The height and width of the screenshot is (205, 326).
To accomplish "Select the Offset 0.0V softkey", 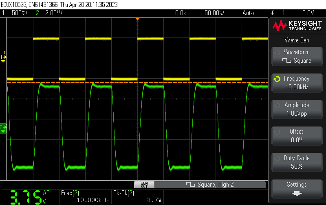I will pyautogui.click(x=297, y=136).
